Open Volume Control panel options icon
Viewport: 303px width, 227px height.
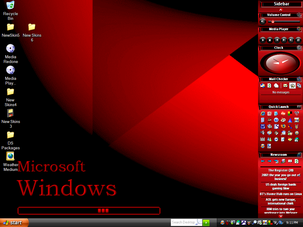(x=299, y=15)
